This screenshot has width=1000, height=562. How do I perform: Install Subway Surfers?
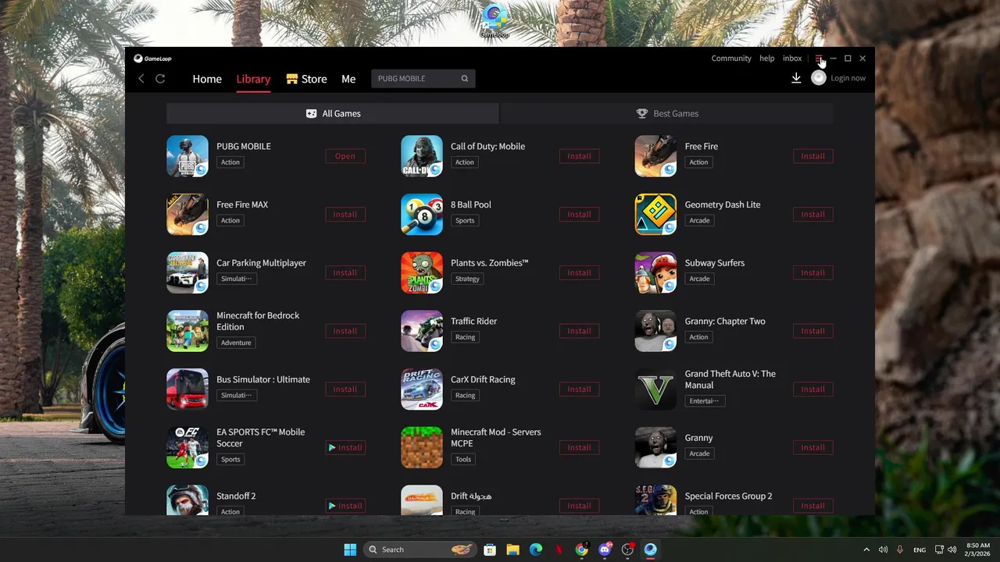click(x=812, y=272)
